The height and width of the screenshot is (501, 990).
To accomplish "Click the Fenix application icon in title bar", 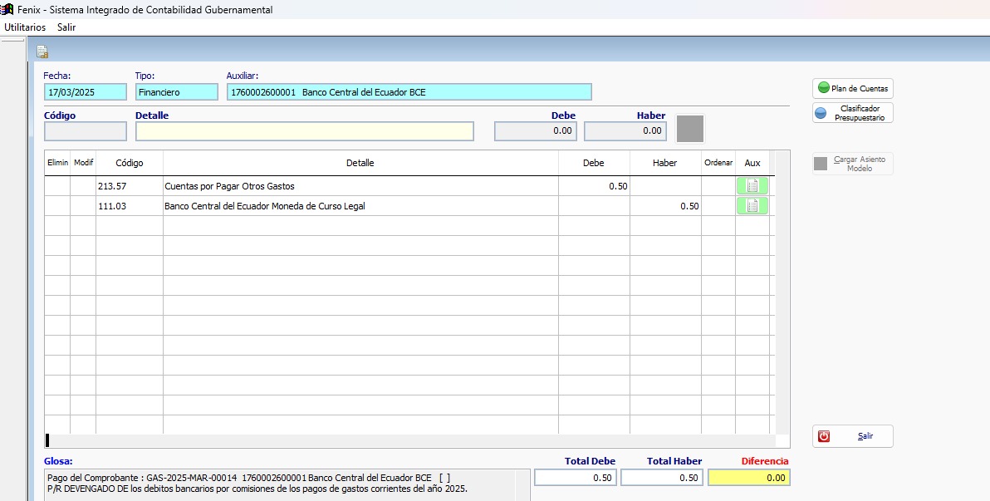I will click(7, 10).
